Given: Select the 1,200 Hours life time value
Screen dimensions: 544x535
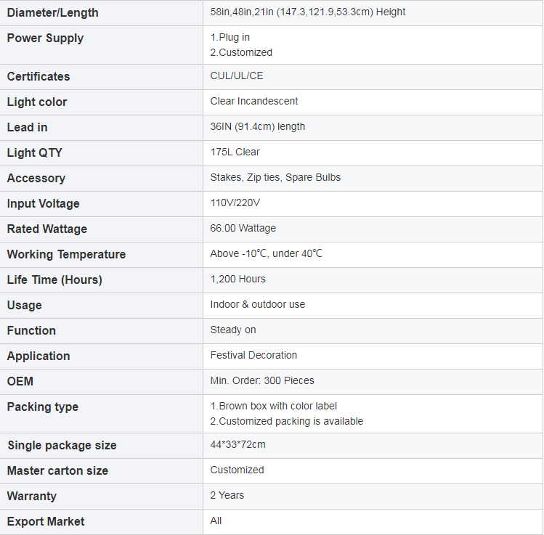Looking at the screenshot, I should (x=238, y=279).
